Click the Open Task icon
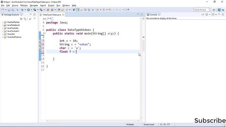226x127 pixels. pos(63,10)
